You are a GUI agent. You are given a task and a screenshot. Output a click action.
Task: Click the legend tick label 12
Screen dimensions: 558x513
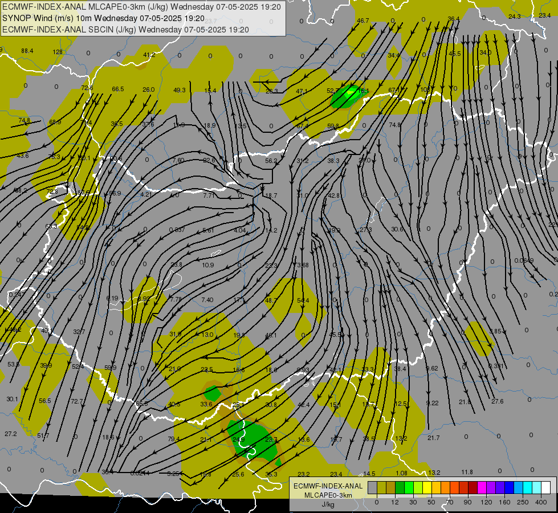[x=395, y=502]
